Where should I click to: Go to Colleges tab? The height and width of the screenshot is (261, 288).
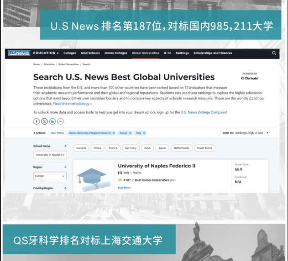pyautogui.click(x=70, y=53)
